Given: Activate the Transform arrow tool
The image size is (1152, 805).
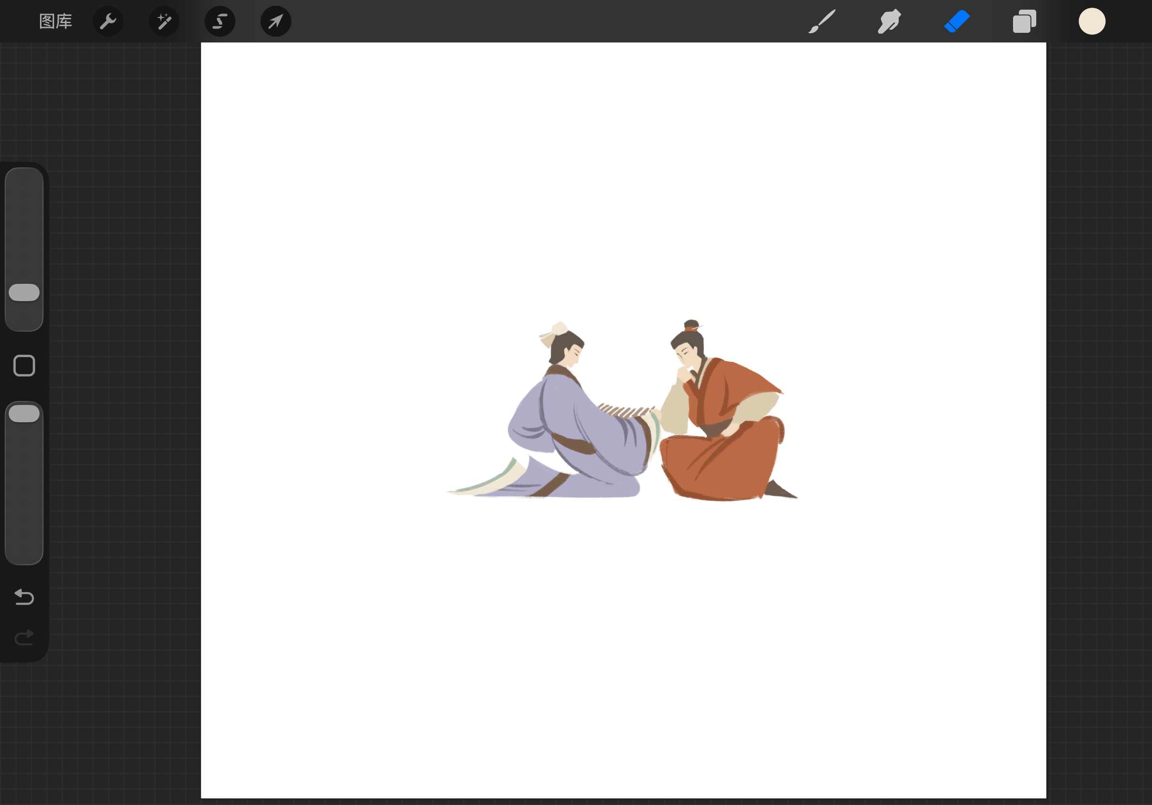Looking at the screenshot, I should 275,22.
